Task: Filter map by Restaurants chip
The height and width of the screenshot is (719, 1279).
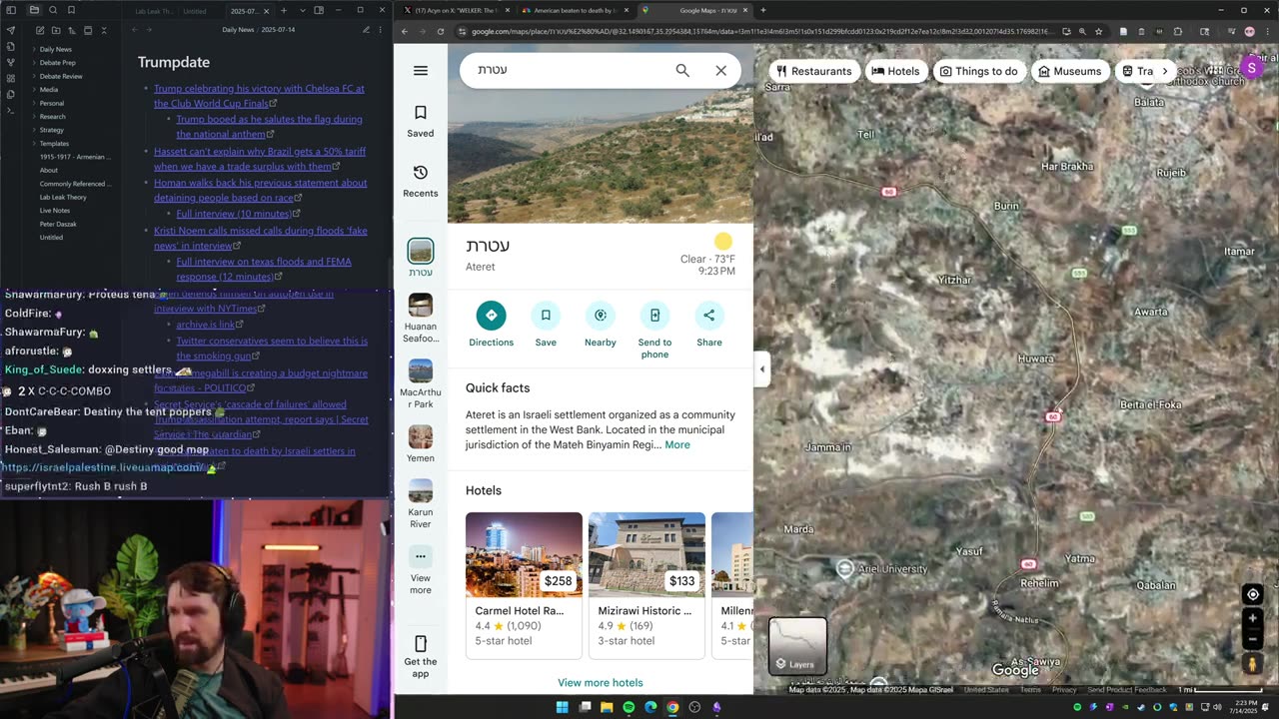Action: tap(814, 71)
